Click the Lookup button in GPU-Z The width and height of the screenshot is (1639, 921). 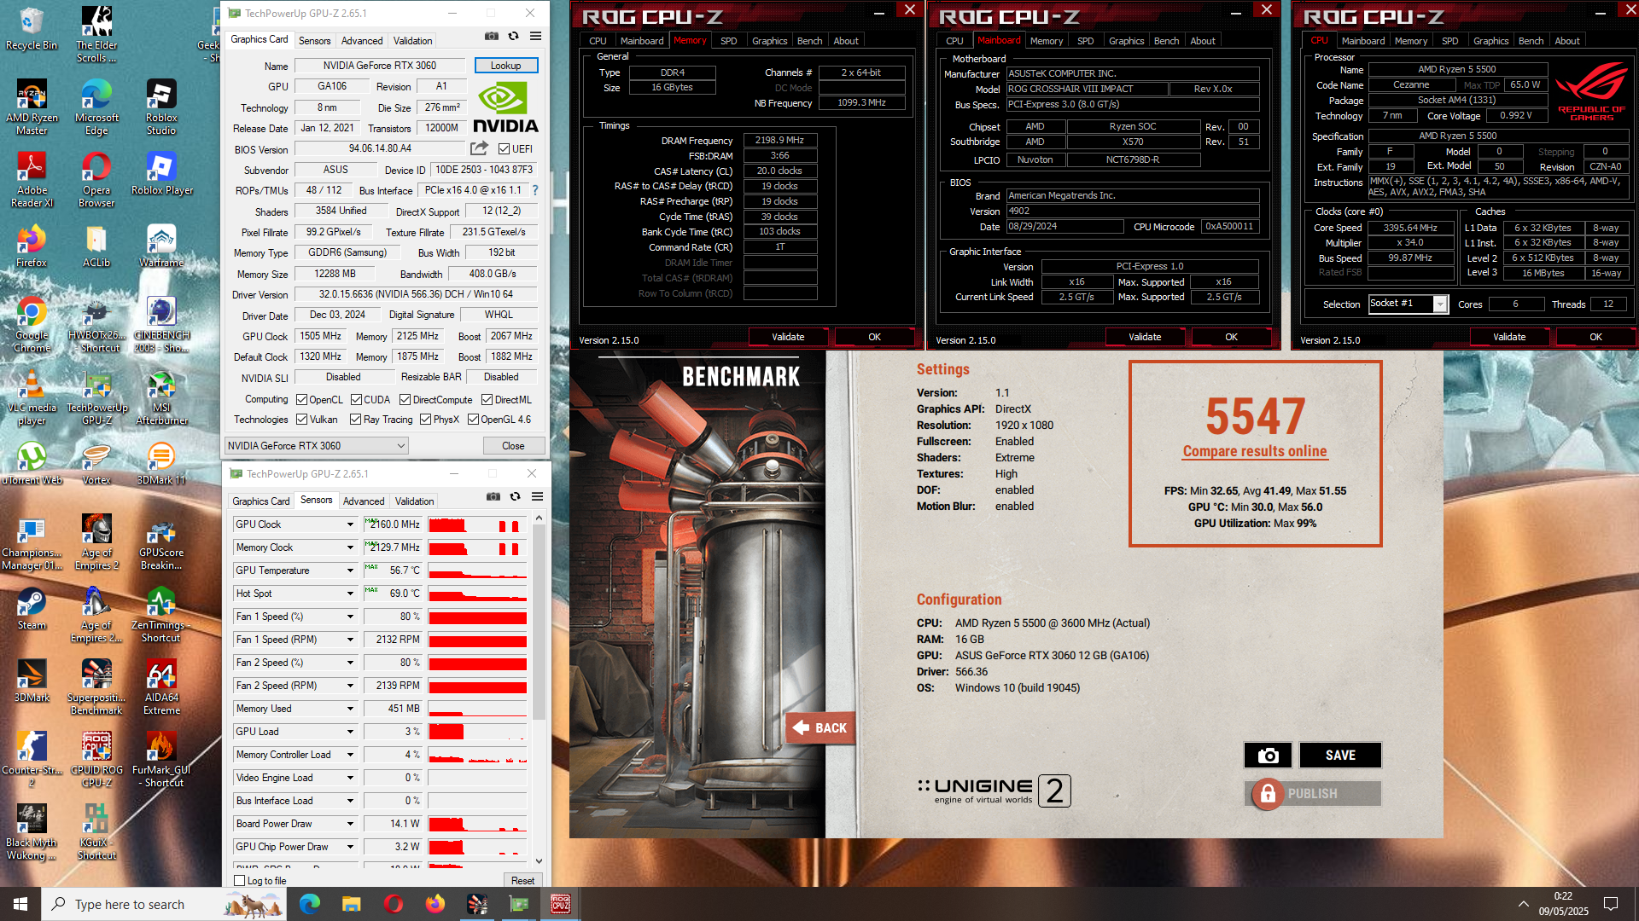click(505, 66)
